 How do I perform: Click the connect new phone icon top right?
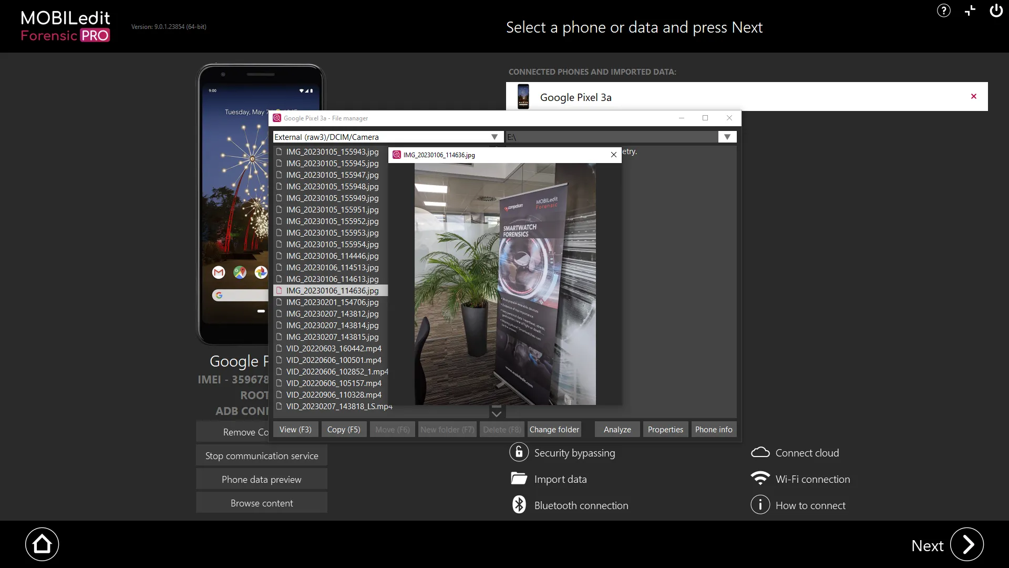point(970,11)
